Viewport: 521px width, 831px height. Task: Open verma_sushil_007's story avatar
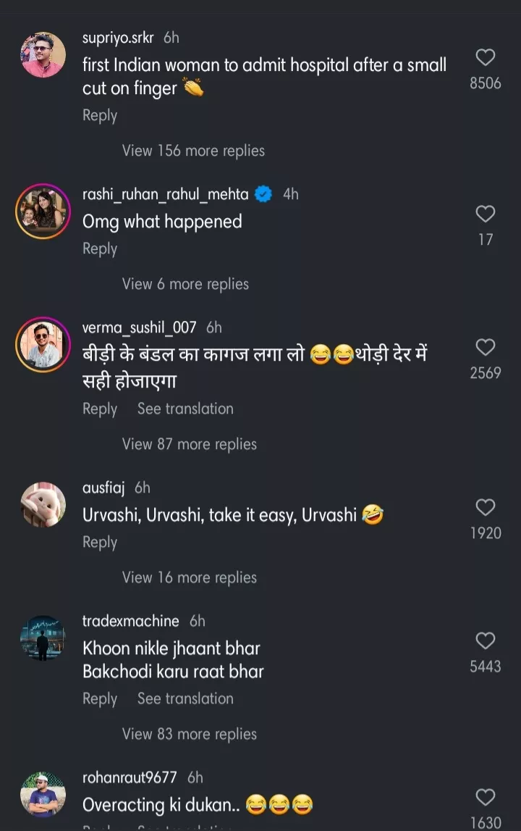pos(43,344)
